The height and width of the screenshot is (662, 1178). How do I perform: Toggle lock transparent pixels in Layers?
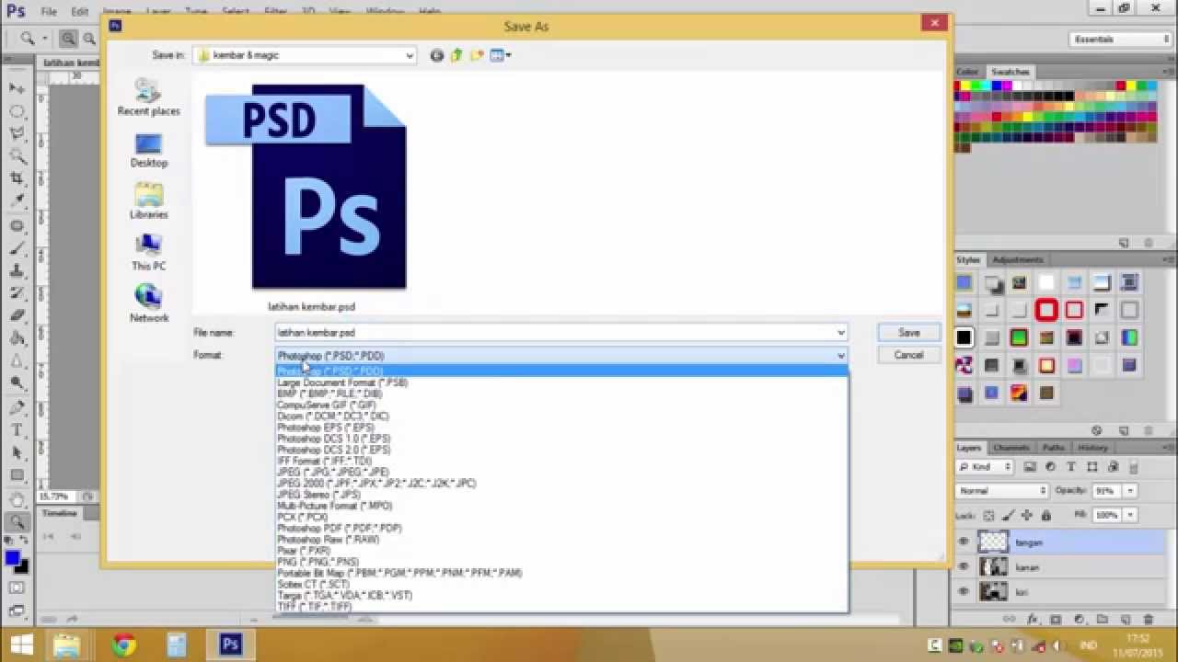point(989,516)
